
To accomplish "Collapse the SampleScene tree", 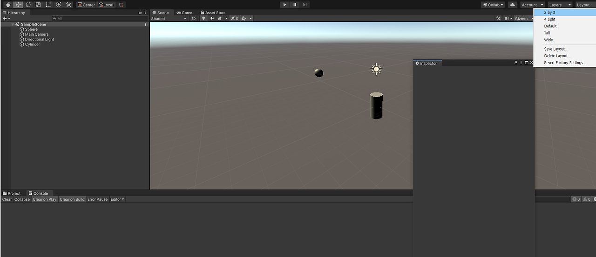I will pyautogui.click(x=13, y=24).
